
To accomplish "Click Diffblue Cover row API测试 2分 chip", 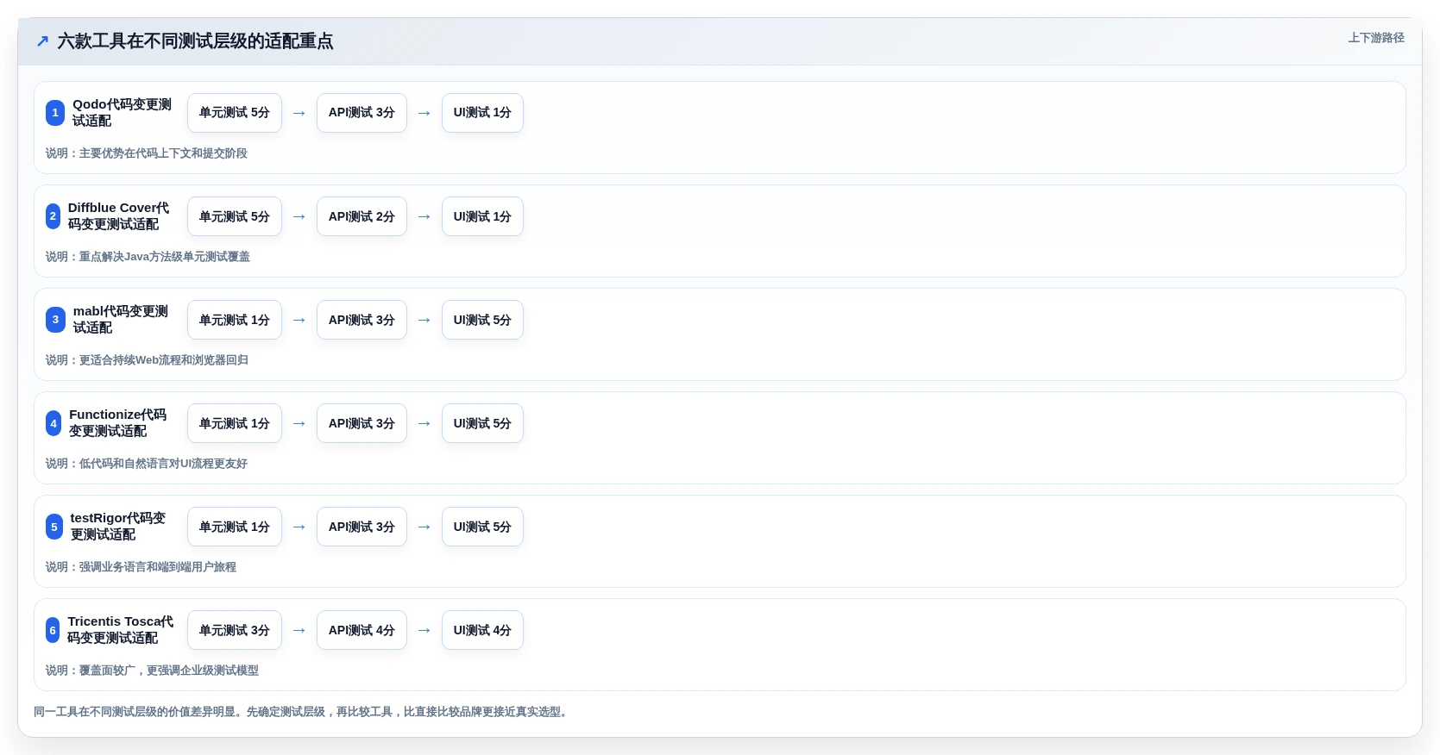I will [362, 216].
